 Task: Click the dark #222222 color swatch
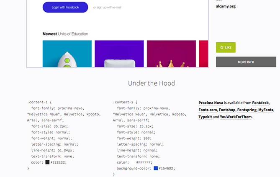click(x=47, y=162)
